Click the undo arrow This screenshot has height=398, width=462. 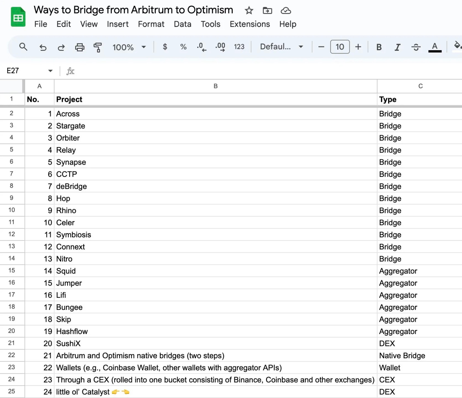(x=43, y=47)
